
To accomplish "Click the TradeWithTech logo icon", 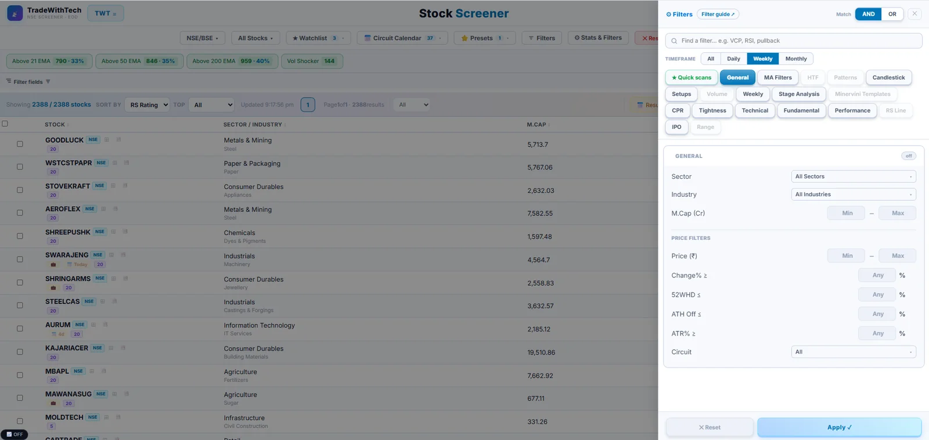I will click(x=15, y=13).
